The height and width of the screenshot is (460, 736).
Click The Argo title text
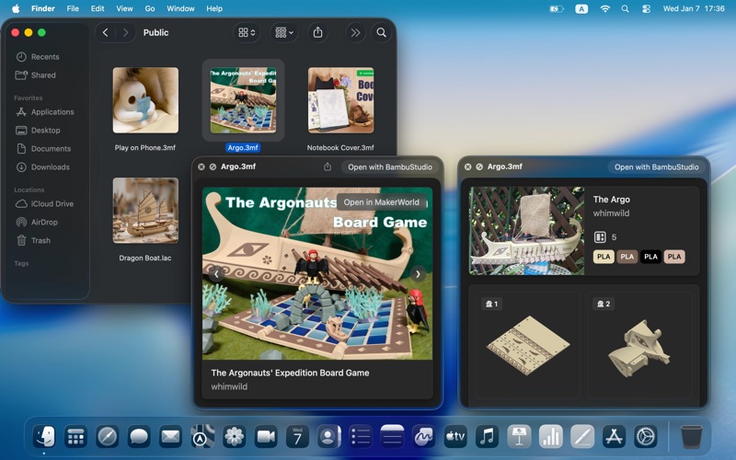(x=611, y=199)
